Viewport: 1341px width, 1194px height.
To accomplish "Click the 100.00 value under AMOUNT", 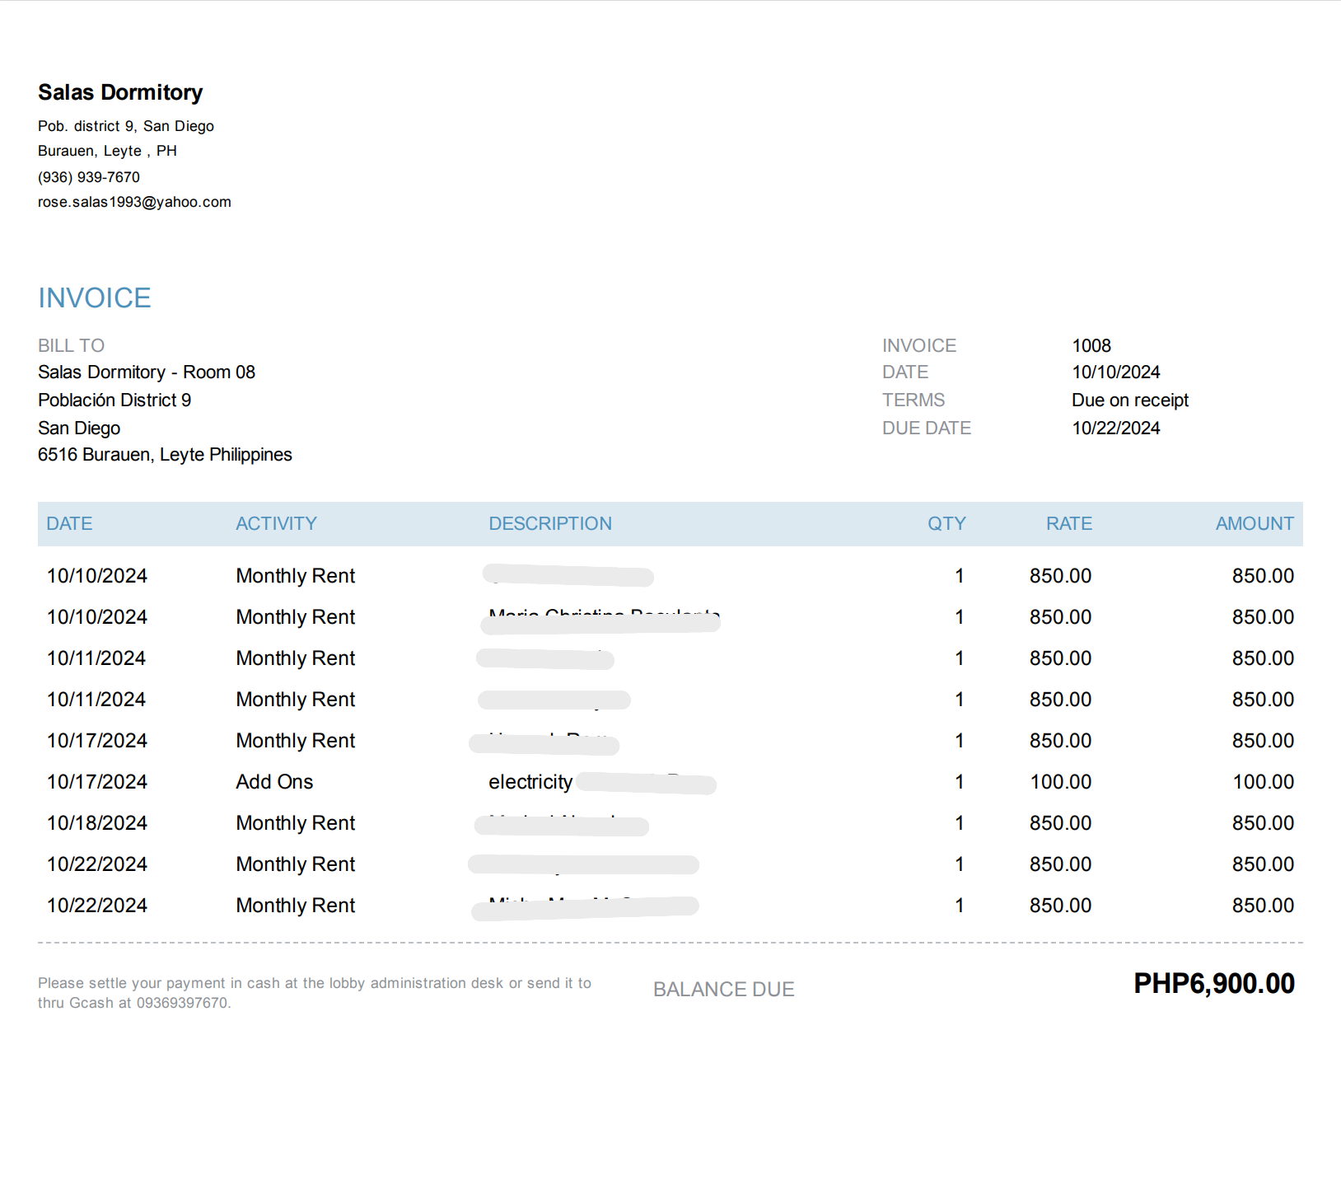I will point(1264,781).
